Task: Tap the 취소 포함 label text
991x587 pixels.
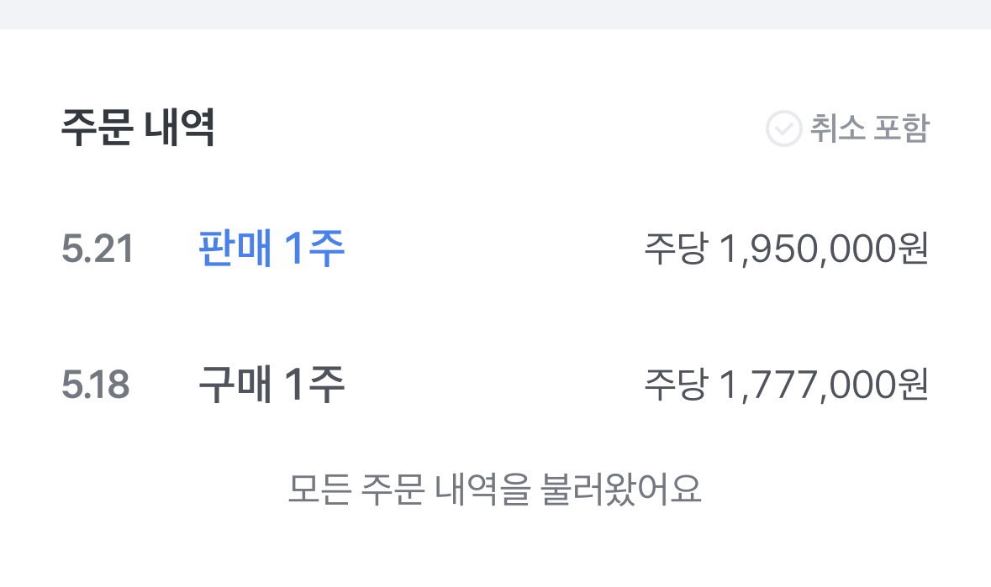Action: click(870, 128)
